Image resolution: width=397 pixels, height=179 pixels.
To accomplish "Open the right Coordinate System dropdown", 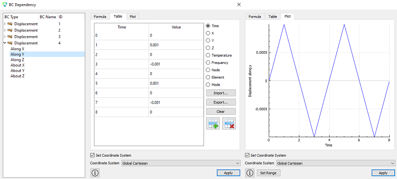I will click(336, 163).
